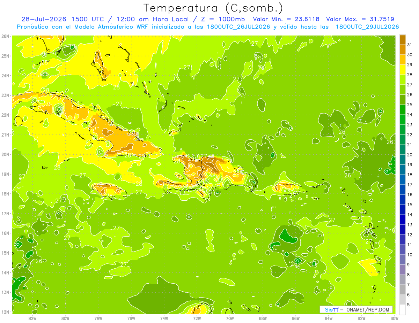Click the latitude axis label "18N"

point(5,194)
